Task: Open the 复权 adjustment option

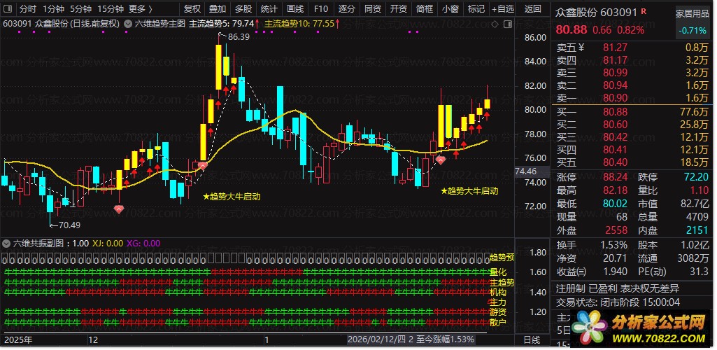Action: tap(192, 8)
